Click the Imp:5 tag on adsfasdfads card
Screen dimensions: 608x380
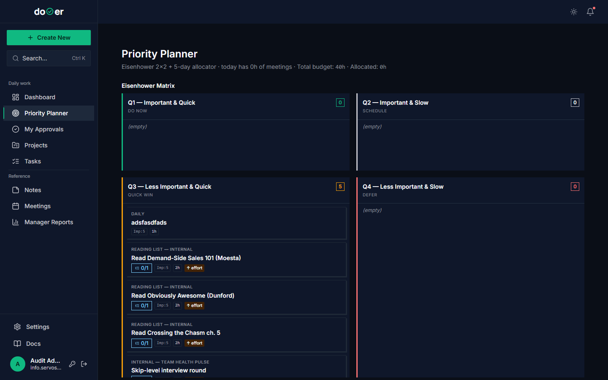click(x=139, y=231)
